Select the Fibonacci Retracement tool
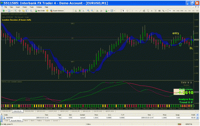Screen dimensions: 200x126 click(148, 11)
